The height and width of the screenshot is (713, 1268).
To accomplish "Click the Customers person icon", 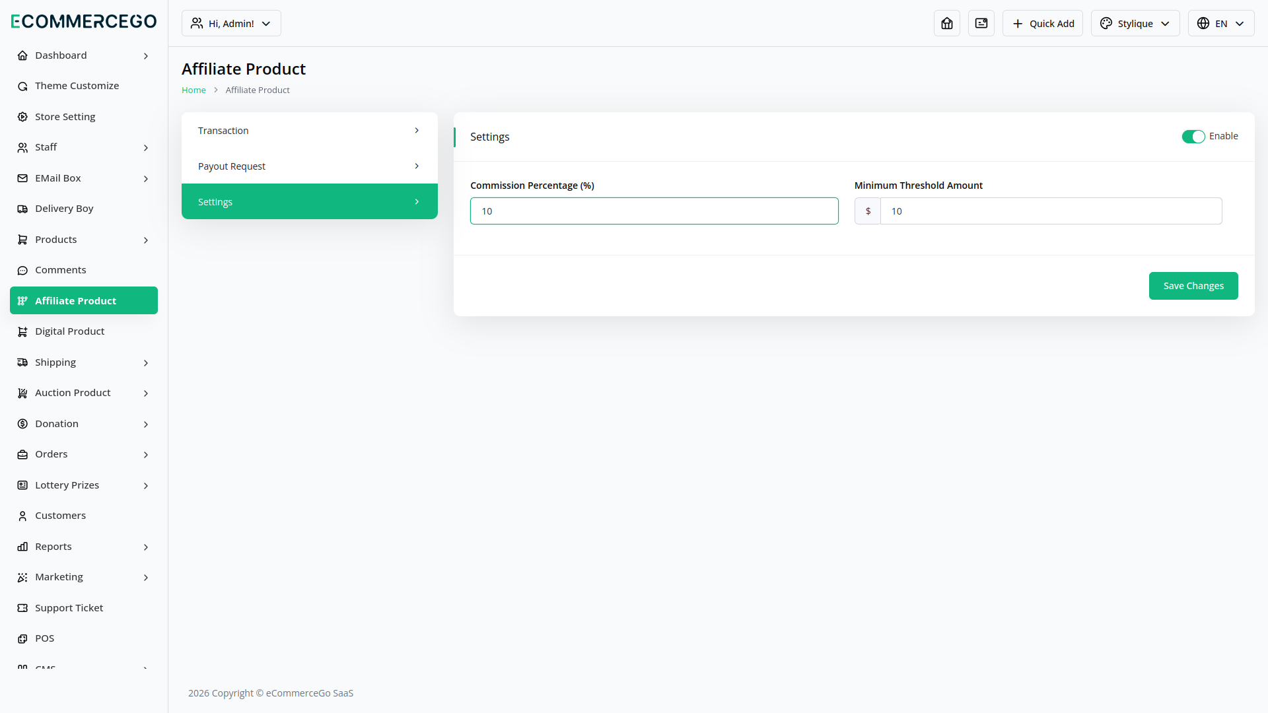I will (22, 516).
